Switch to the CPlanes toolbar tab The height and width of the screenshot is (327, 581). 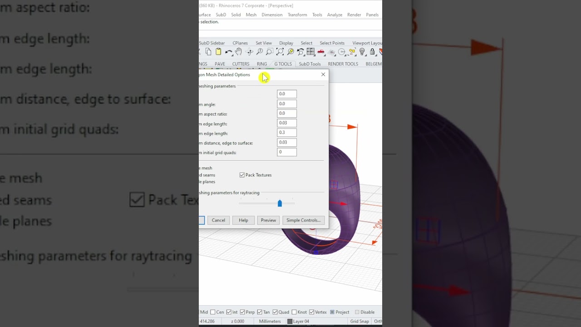[240, 43]
